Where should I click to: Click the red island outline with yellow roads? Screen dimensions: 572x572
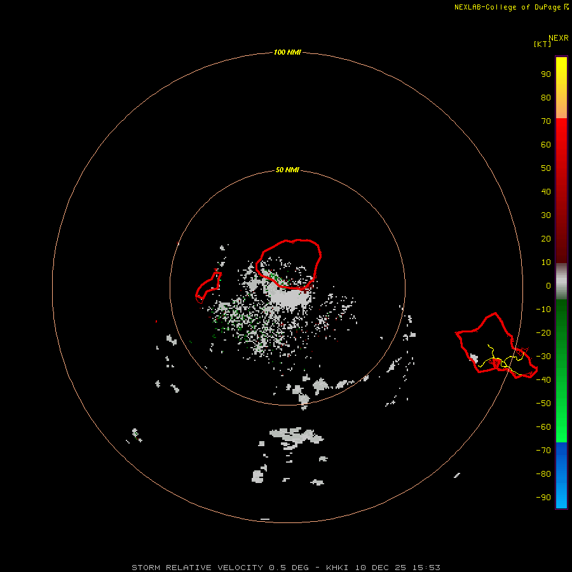click(496, 346)
